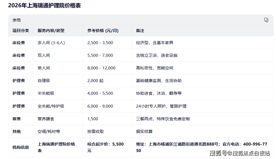Select the 空调/耗材等 cell
This screenshot has width=276, height=159.
point(49,131)
